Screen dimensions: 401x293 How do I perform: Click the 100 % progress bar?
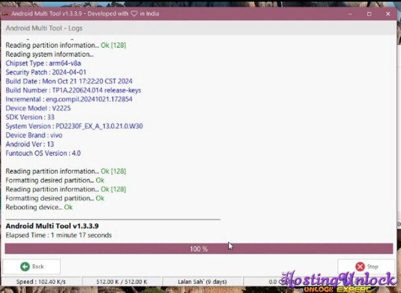199,249
